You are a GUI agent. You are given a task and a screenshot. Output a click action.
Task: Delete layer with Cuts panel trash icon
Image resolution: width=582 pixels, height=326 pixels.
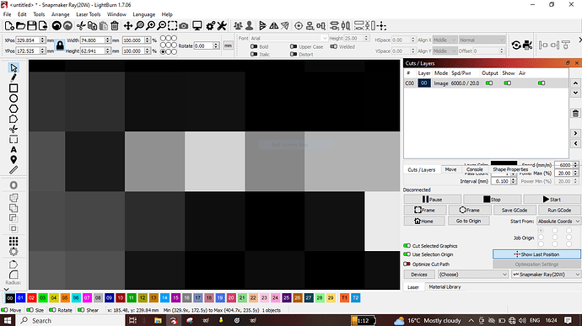click(575, 114)
